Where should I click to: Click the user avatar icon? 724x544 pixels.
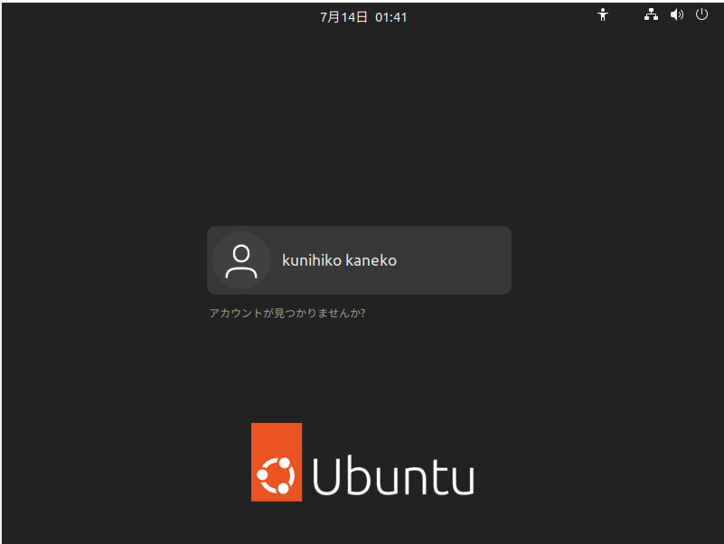pyautogui.click(x=241, y=260)
